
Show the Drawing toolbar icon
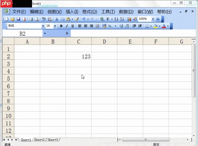click(x=135, y=19)
